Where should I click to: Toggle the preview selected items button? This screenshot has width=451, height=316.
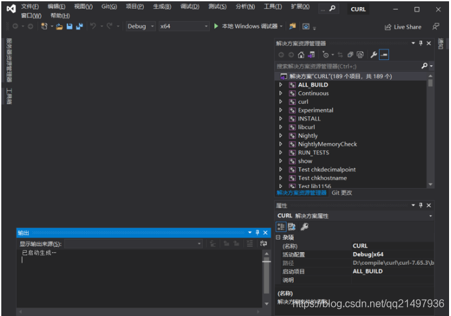(384, 54)
